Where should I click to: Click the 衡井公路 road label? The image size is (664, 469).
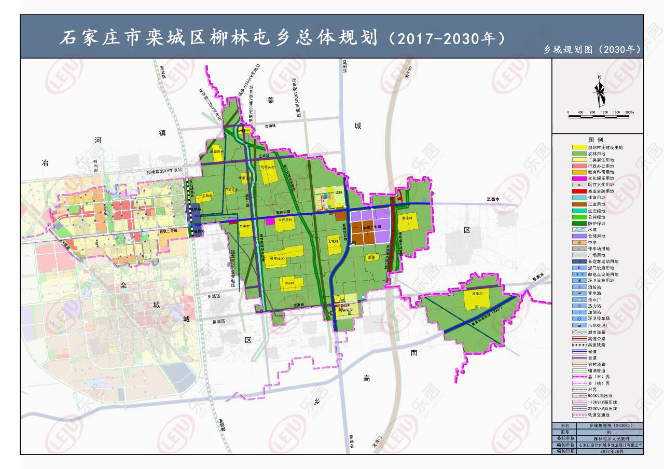pyautogui.click(x=283, y=212)
